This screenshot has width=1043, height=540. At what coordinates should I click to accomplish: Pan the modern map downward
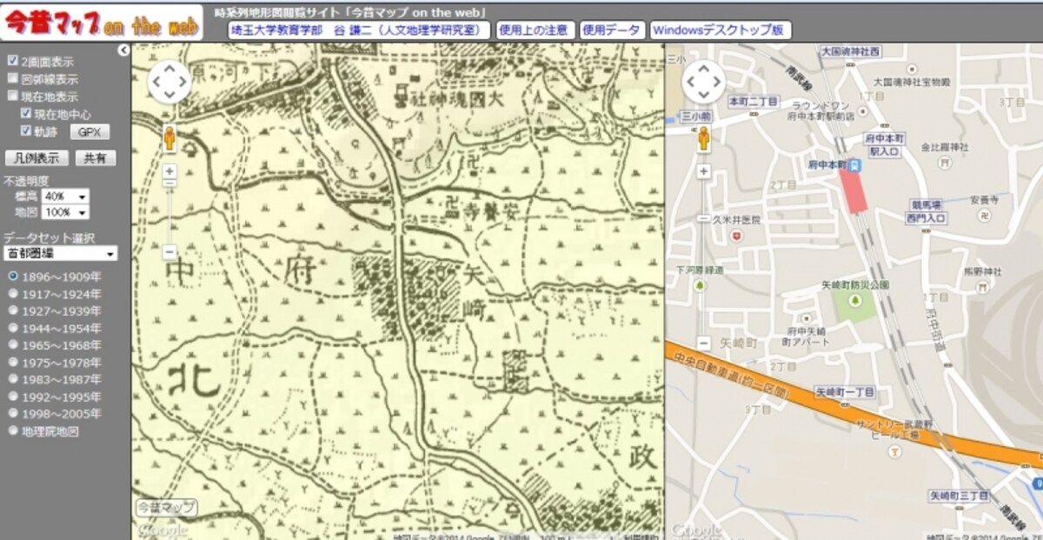click(x=703, y=96)
